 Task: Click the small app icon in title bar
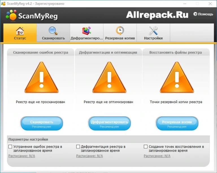pos(3,4)
